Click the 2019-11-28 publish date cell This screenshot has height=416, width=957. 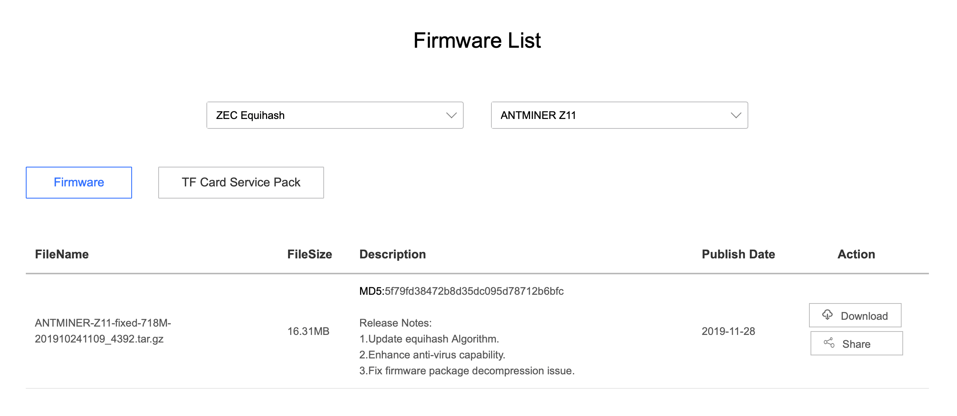pyautogui.click(x=728, y=331)
